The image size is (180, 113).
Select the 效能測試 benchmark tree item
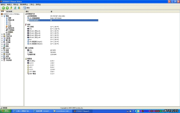point(9,60)
